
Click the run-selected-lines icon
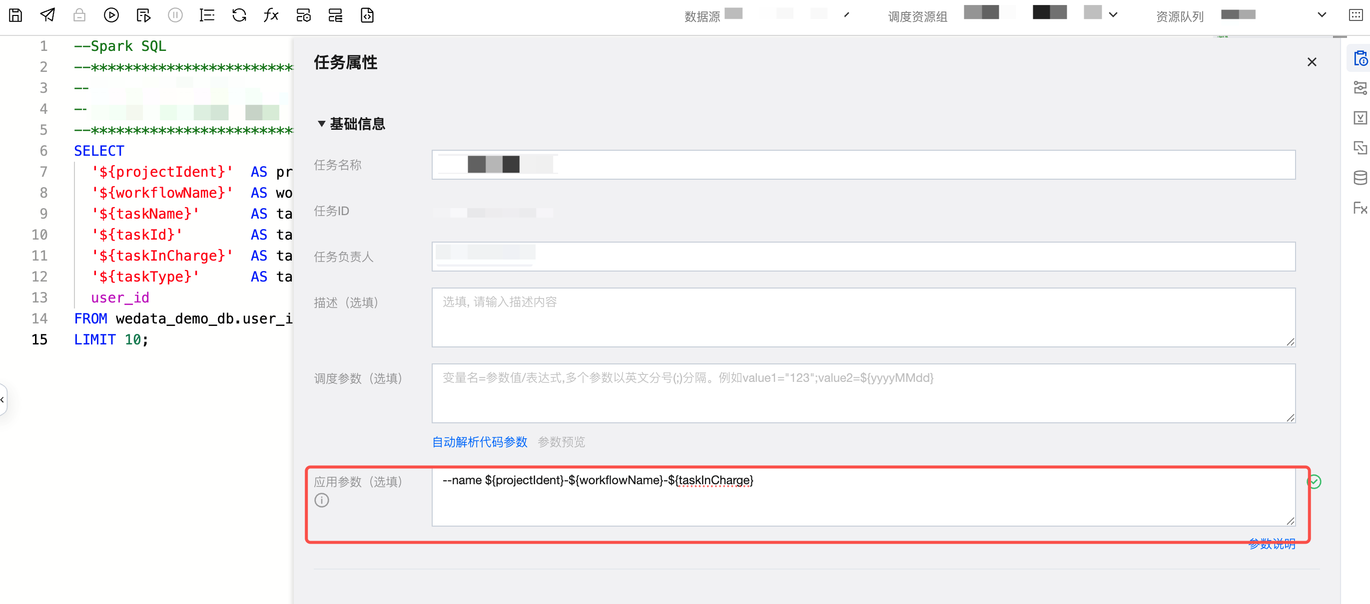point(143,15)
